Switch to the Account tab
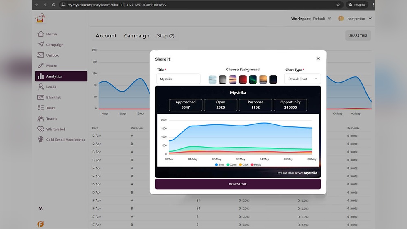The width and height of the screenshot is (407, 229). (x=106, y=36)
